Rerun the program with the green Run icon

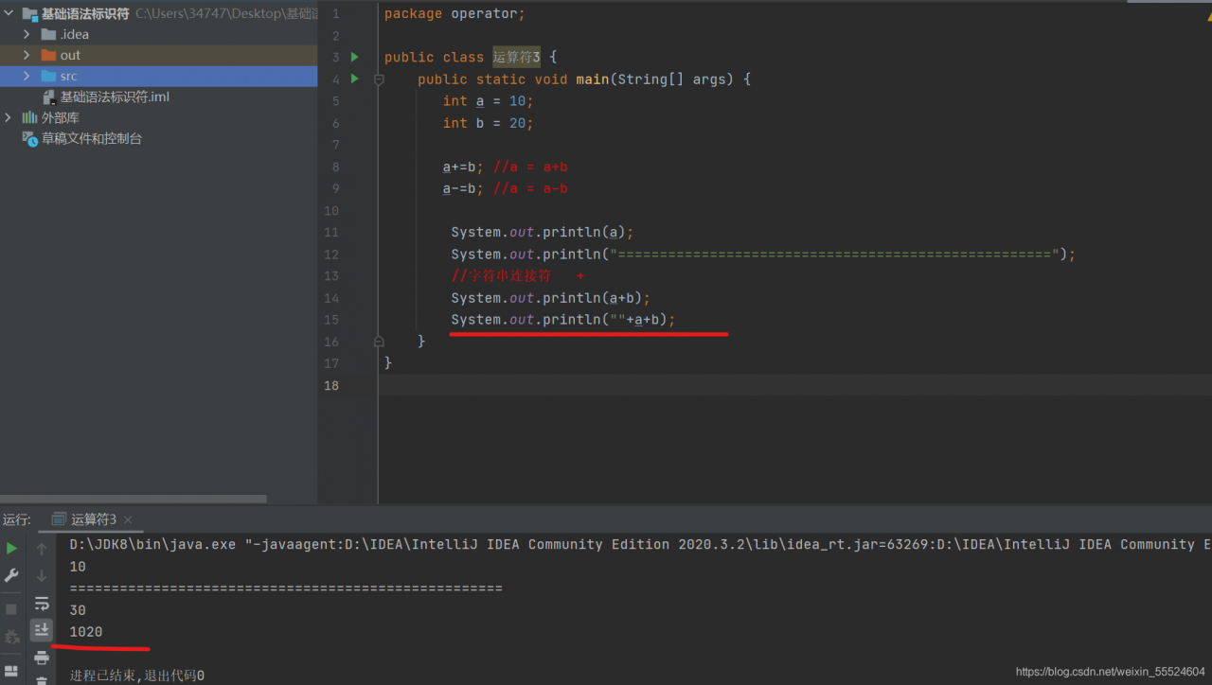coord(11,549)
